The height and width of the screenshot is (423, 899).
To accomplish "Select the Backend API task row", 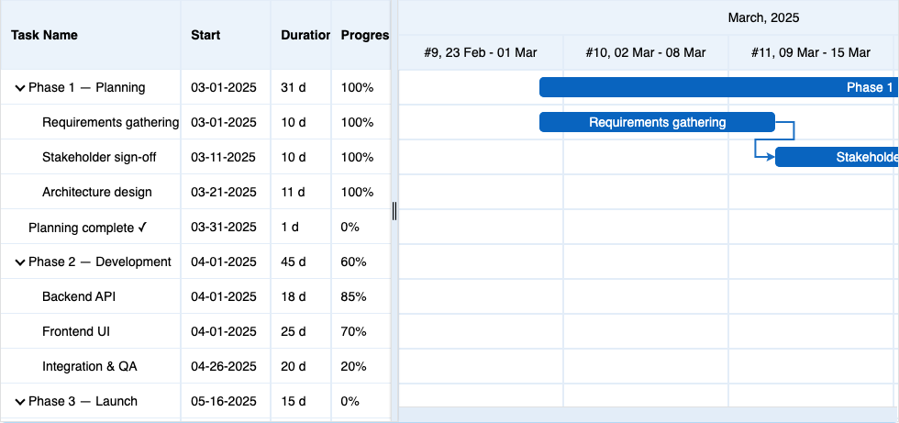I will click(x=79, y=297).
